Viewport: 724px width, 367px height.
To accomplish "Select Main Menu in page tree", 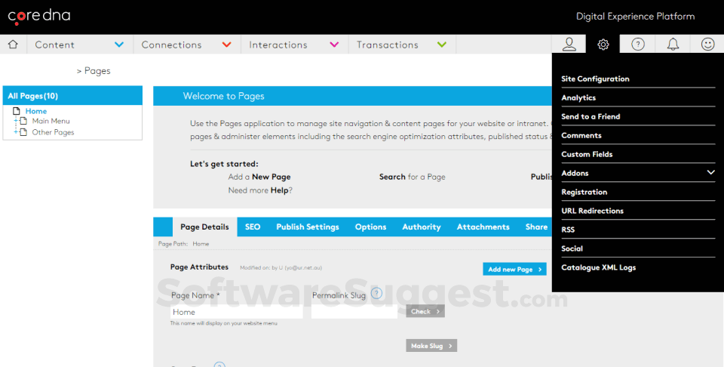I will click(x=51, y=121).
